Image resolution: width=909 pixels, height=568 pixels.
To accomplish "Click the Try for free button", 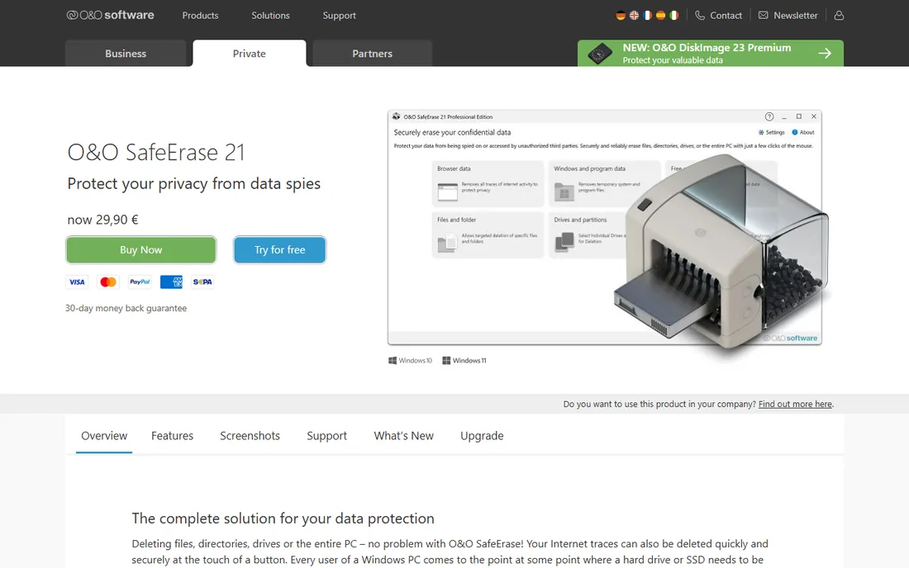I will 279,250.
